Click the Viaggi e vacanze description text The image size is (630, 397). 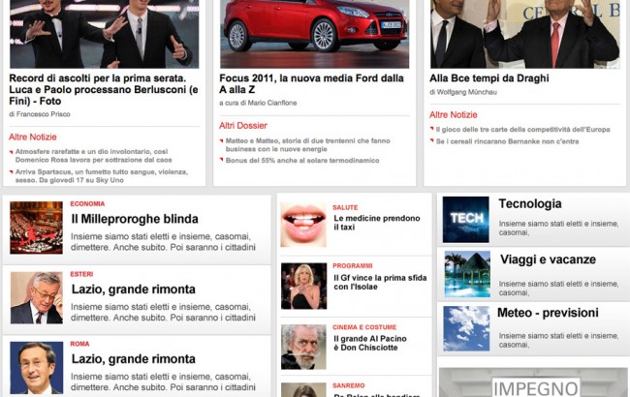pos(558,289)
